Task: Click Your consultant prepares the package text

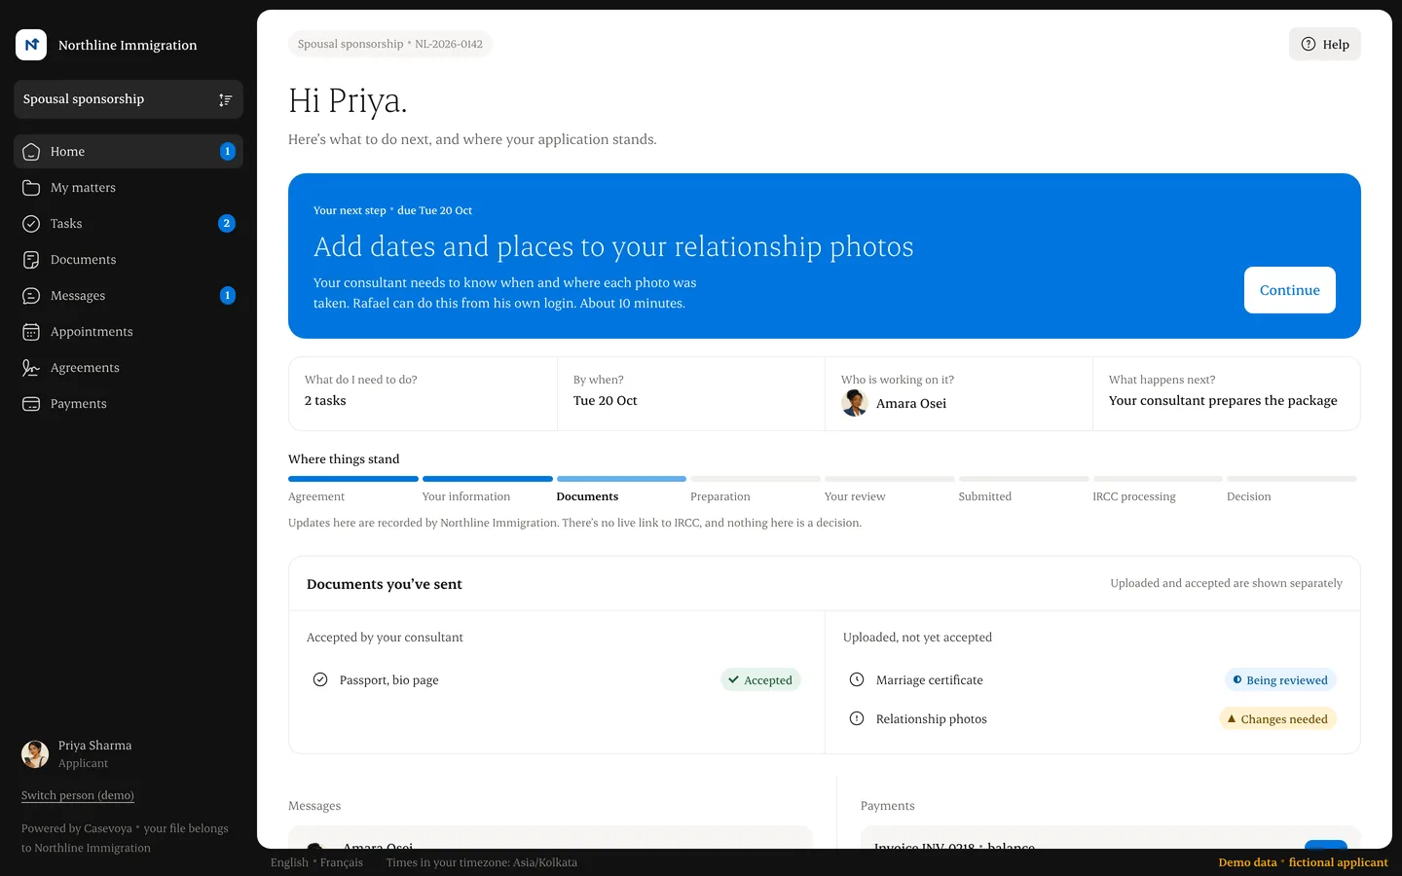Action: click(x=1223, y=401)
